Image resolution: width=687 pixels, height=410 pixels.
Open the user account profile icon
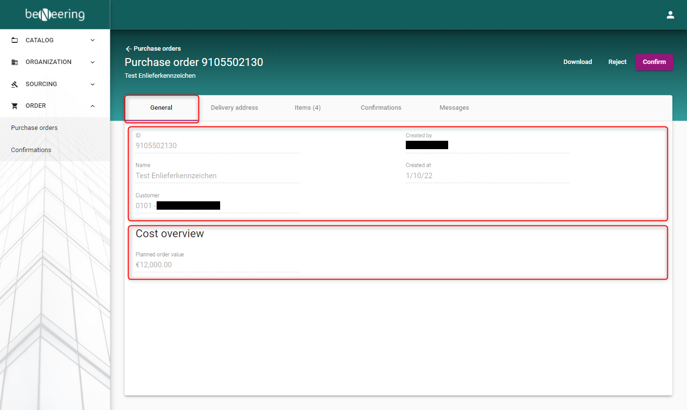(670, 15)
